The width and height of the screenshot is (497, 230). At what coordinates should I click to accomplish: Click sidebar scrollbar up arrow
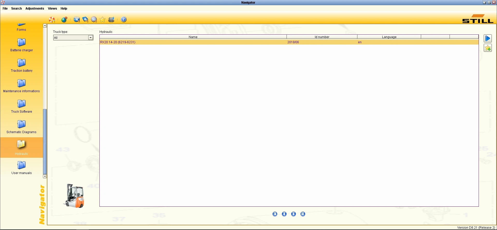click(45, 26)
